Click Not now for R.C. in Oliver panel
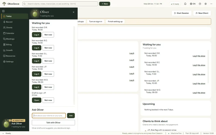Viewport: 216px width, 135px height. [x=48, y=48]
